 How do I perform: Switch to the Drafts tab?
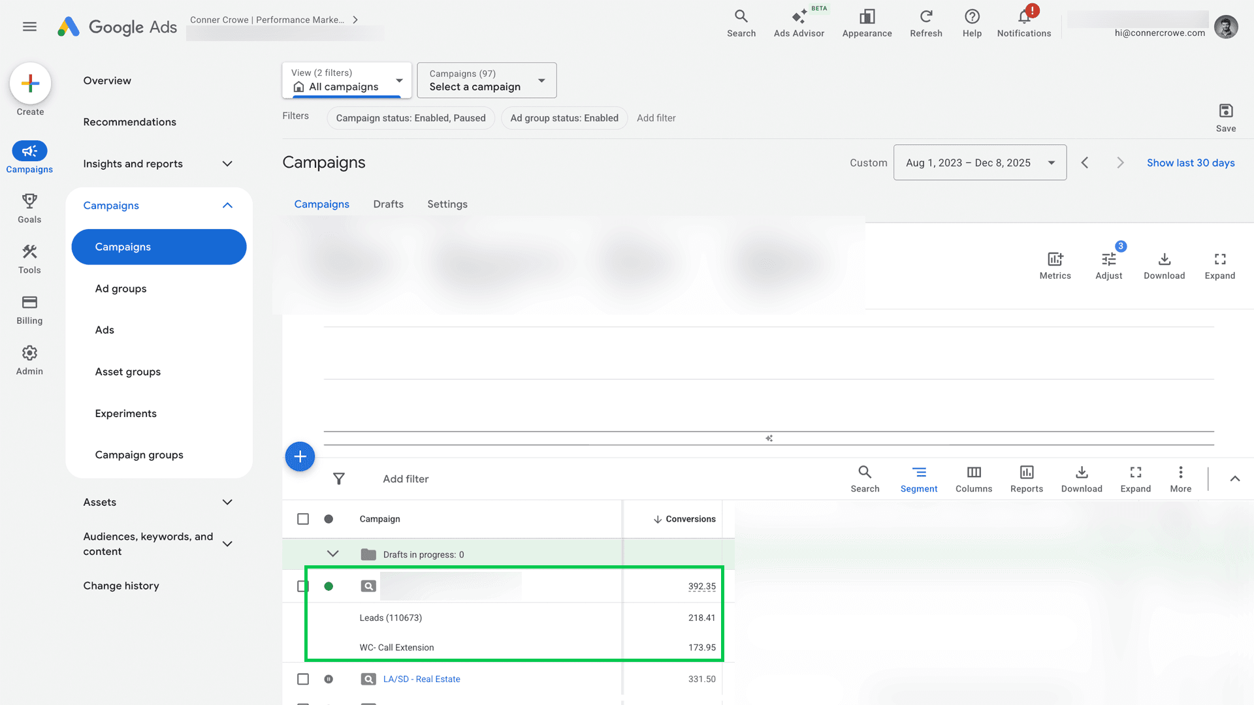coord(388,204)
